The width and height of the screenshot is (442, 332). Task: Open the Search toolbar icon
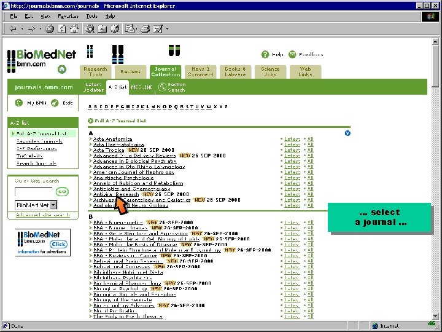point(90,29)
